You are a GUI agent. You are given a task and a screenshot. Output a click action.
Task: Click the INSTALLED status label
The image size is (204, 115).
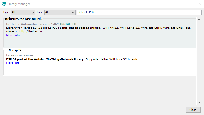tap(68, 24)
